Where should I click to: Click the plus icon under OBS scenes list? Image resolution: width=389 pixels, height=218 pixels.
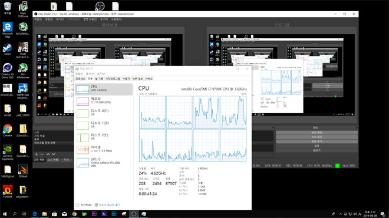coord(37,154)
